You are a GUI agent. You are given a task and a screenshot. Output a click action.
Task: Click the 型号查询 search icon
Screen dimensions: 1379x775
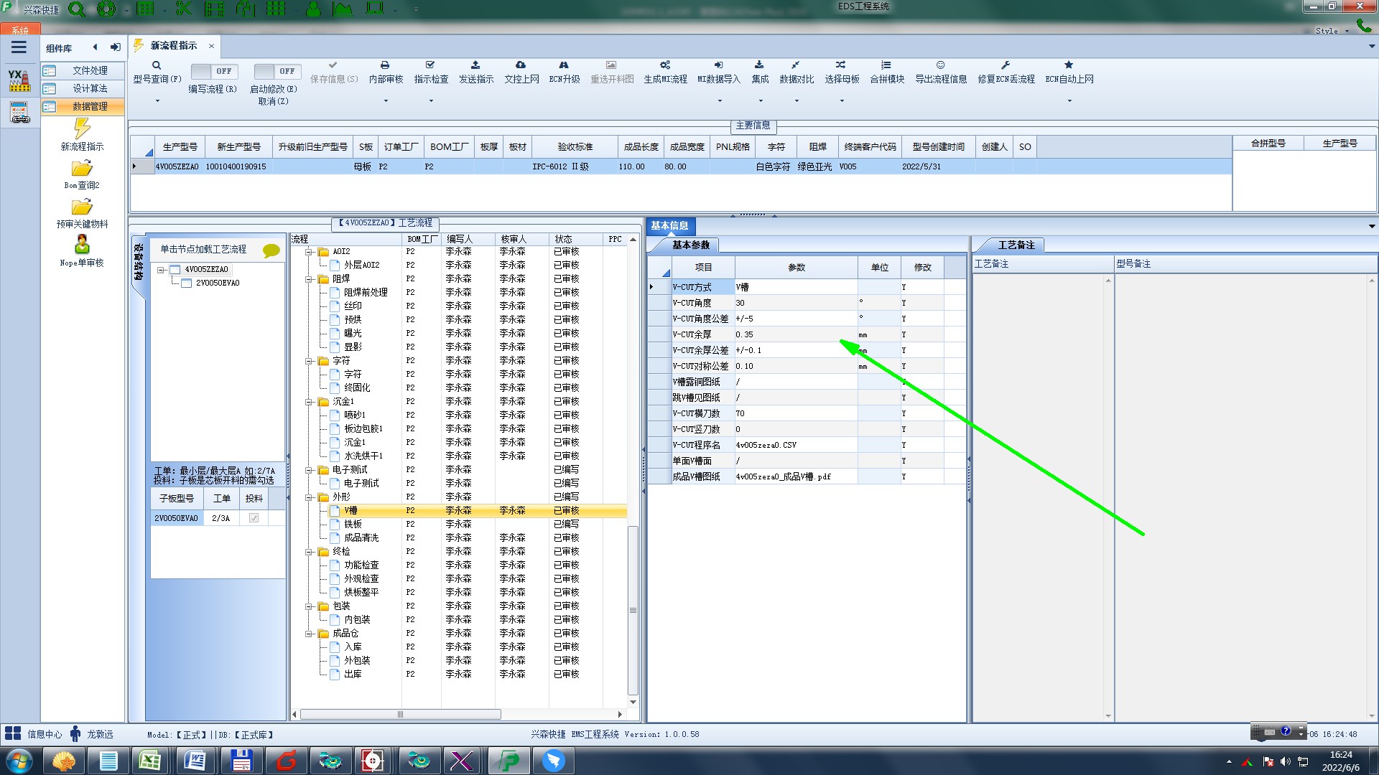(157, 65)
